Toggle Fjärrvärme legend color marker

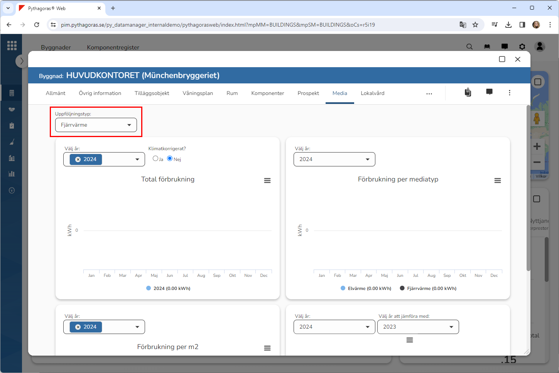402,288
